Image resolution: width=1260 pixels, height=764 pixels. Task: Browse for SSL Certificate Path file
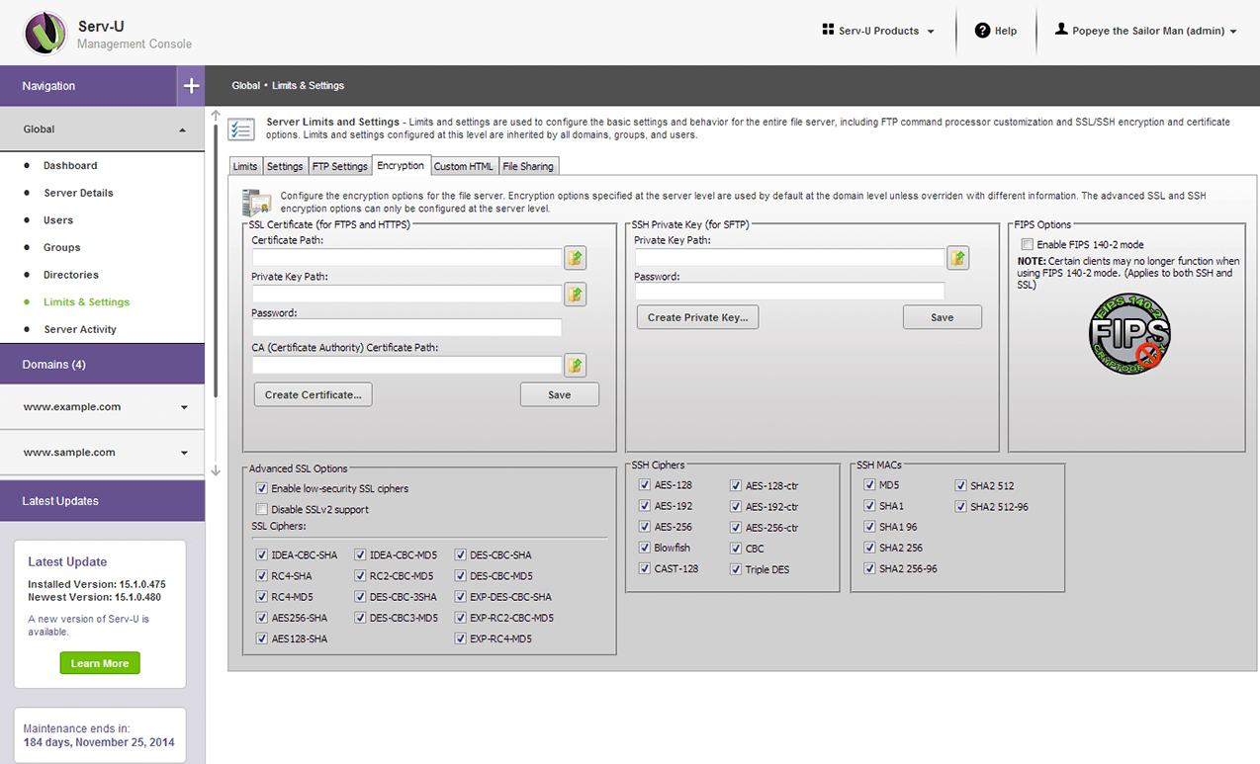[576, 258]
